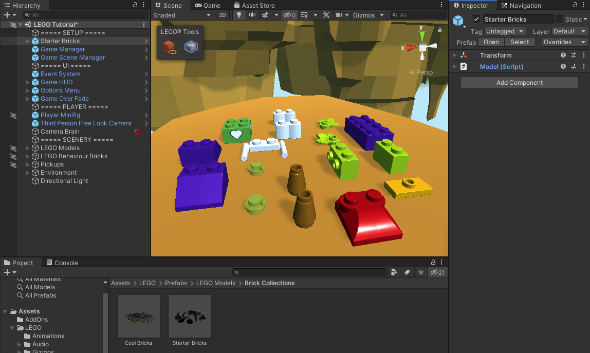Screen dimensions: 590x353
Task: Open component tools via the wrench icon
Action: tap(326, 15)
